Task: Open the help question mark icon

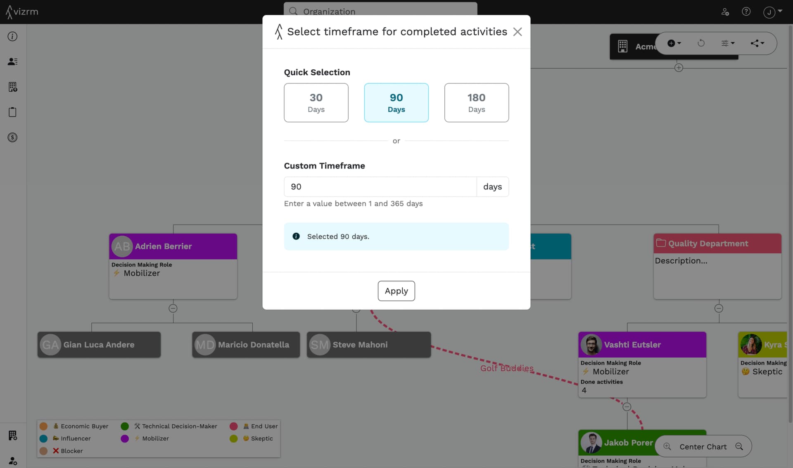Action: coord(746,12)
